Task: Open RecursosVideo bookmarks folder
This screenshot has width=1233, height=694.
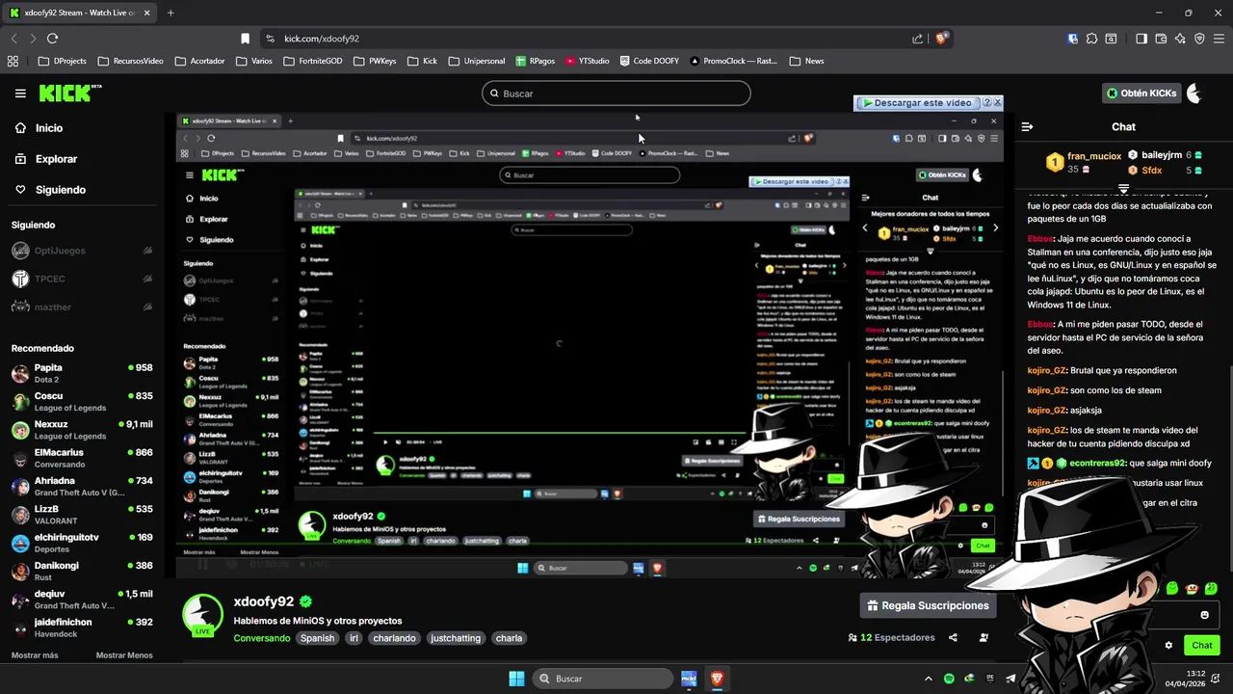Action: pyautogui.click(x=130, y=61)
